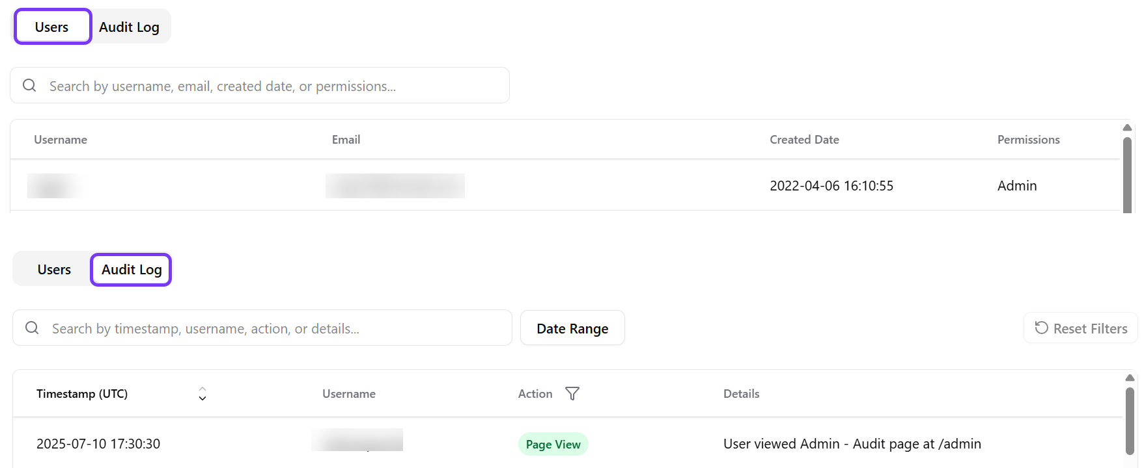Click the circular arrow icon in Reset Filters
The width and height of the screenshot is (1144, 468).
(1041, 328)
